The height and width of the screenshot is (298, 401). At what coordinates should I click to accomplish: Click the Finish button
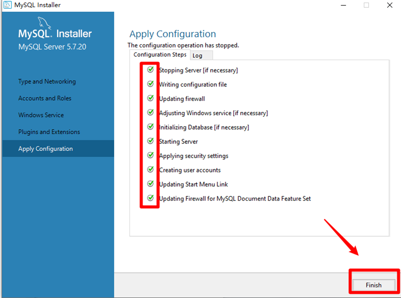tap(373, 285)
